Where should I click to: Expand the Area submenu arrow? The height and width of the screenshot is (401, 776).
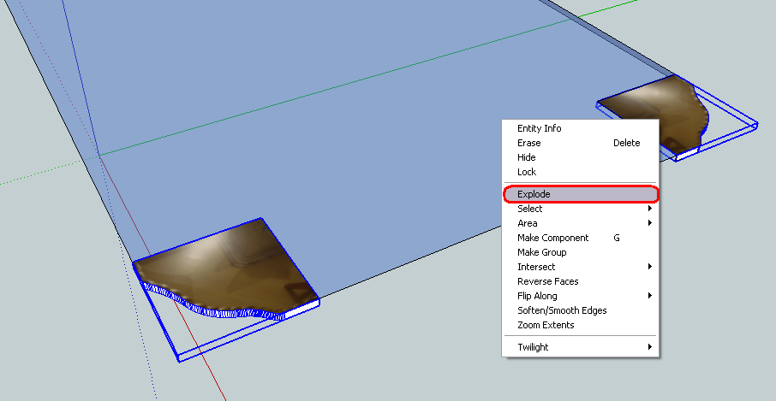coord(650,223)
